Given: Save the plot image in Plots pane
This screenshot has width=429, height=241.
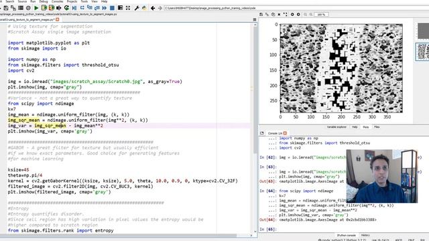Looking at the screenshot, I should tap(261, 15).
